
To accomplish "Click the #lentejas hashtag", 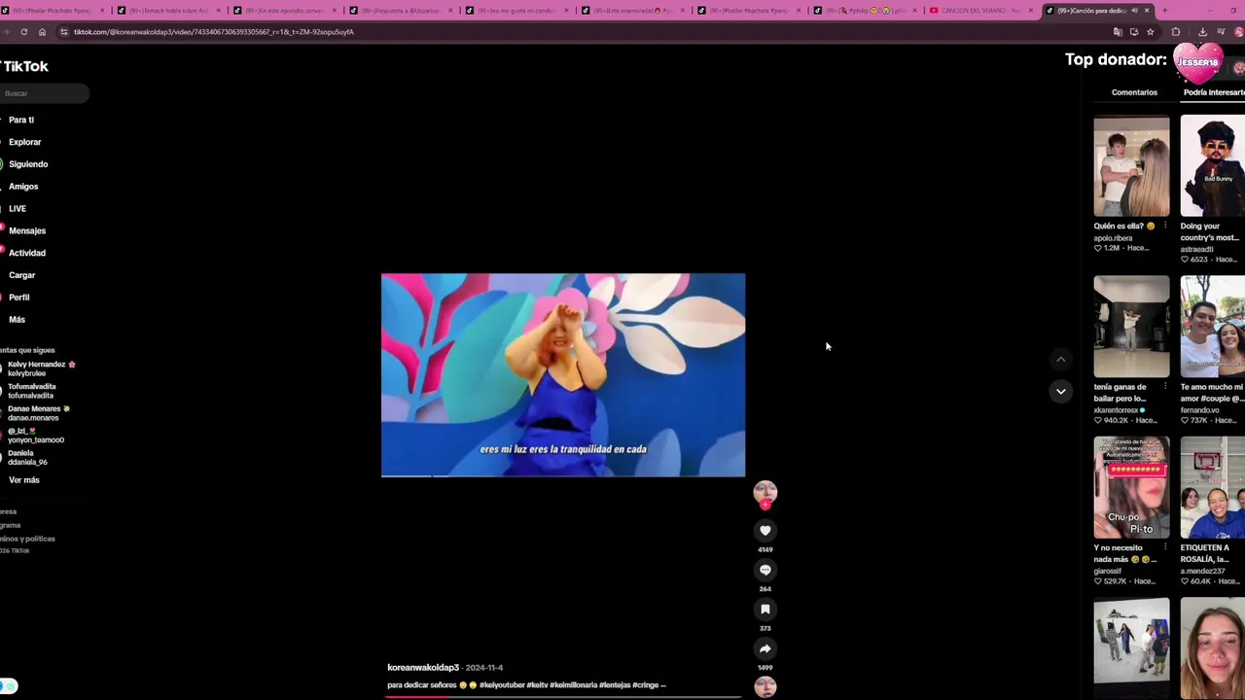I will [615, 685].
